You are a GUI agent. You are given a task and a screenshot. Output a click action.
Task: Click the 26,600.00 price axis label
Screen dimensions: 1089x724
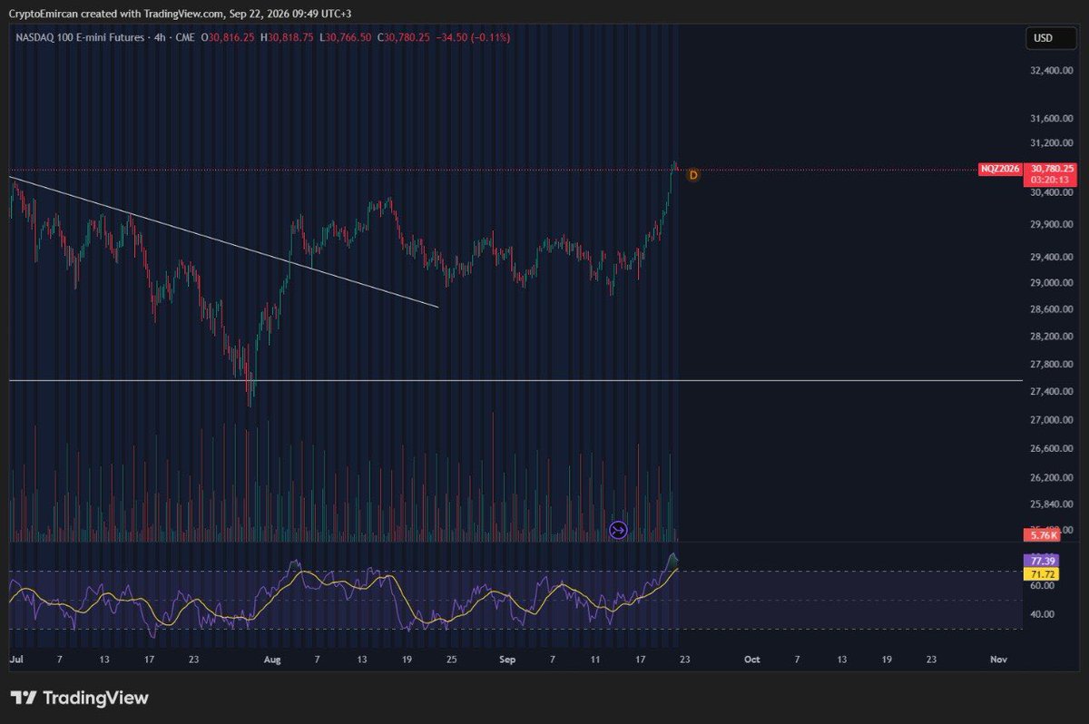(x=1053, y=448)
